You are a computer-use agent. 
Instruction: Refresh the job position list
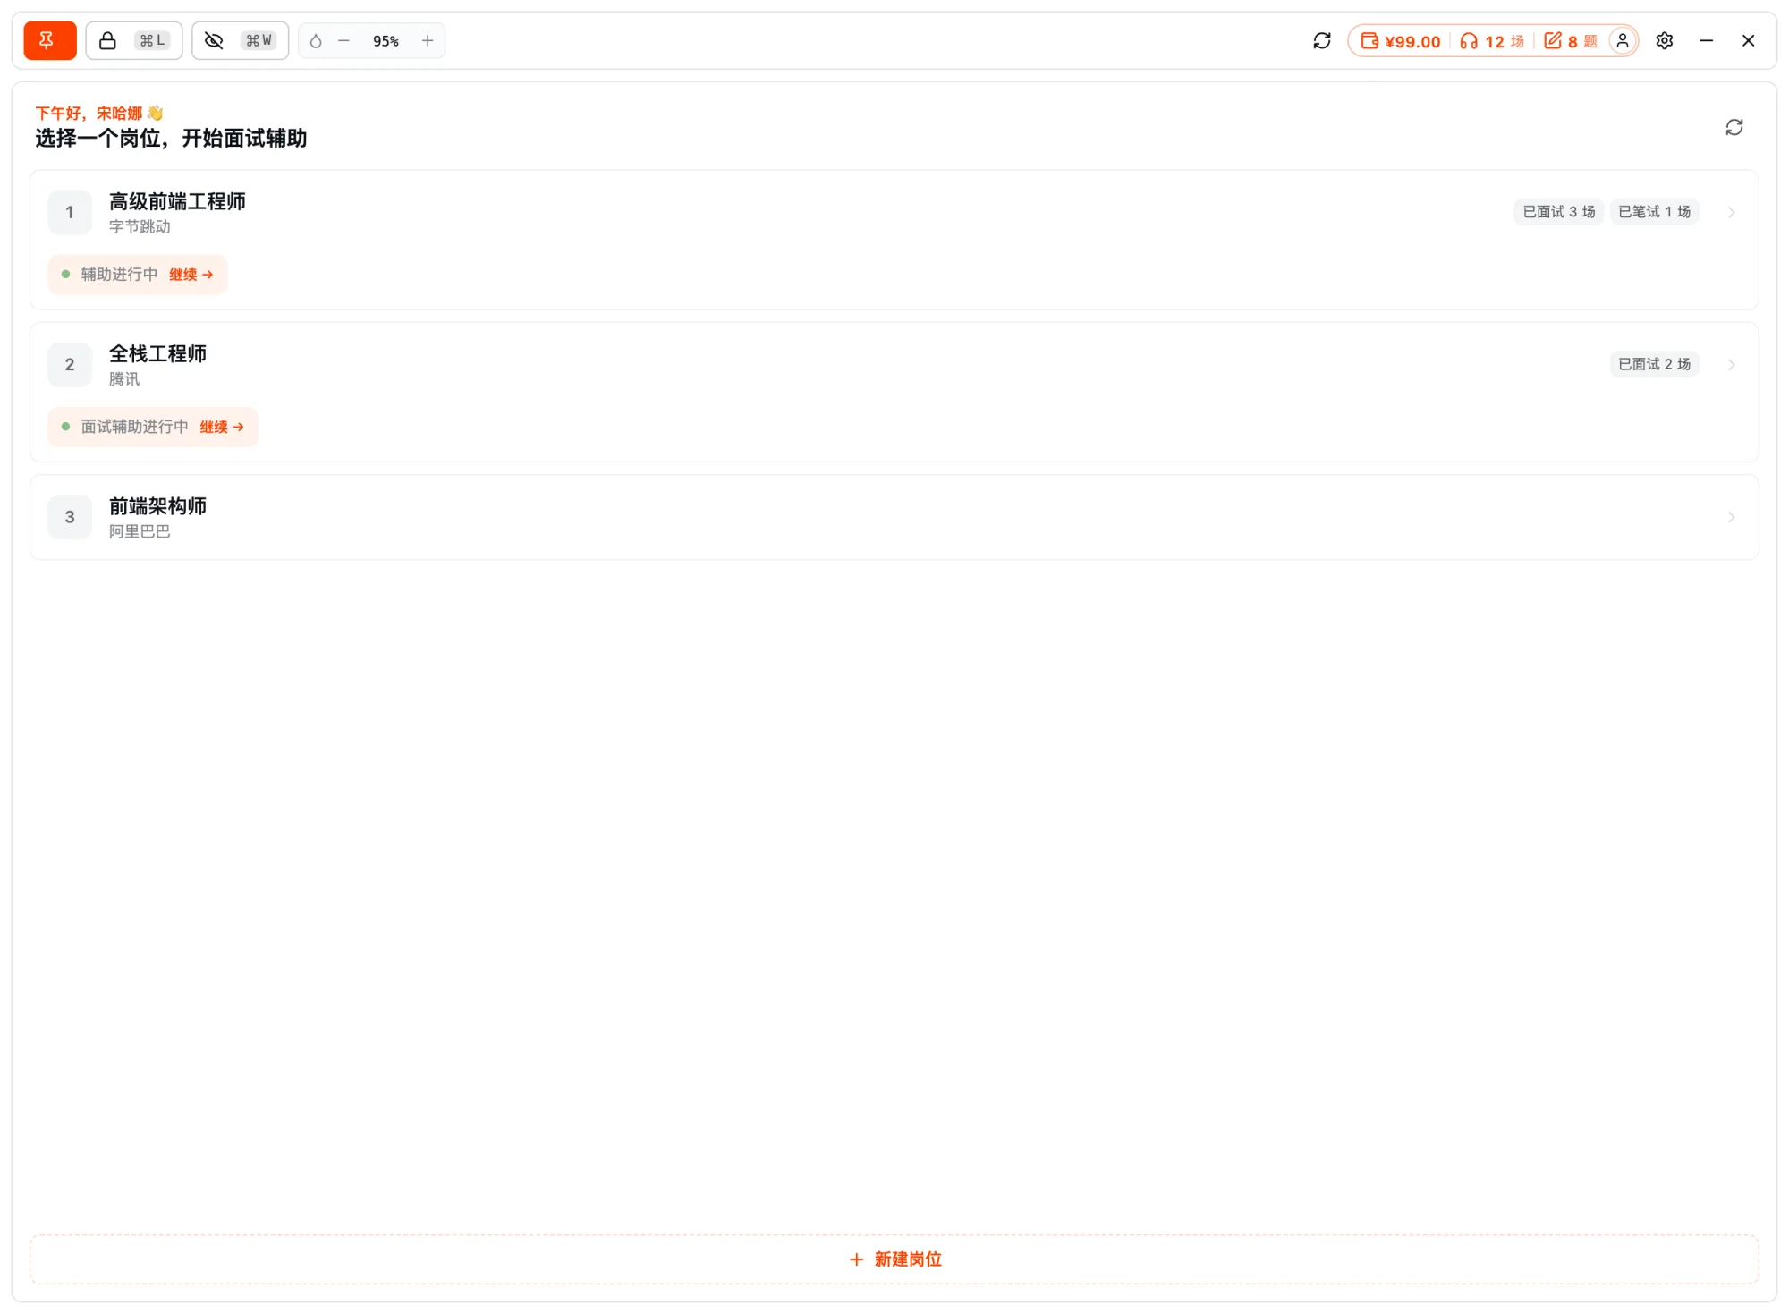(x=1734, y=127)
